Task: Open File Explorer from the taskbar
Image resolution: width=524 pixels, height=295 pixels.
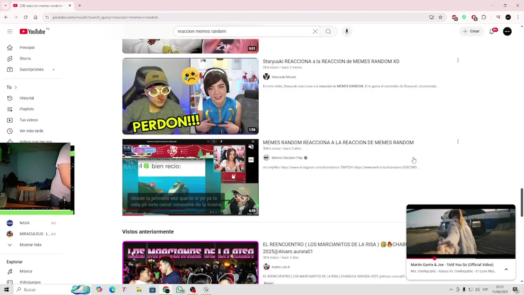Action: coord(139,290)
